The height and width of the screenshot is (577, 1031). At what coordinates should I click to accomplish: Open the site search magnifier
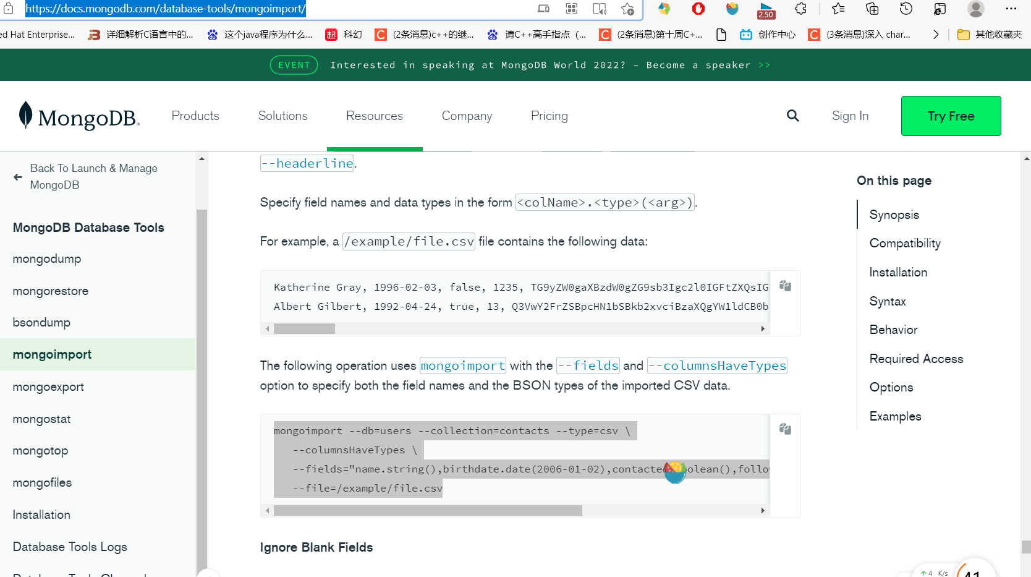tap(793, 116)
